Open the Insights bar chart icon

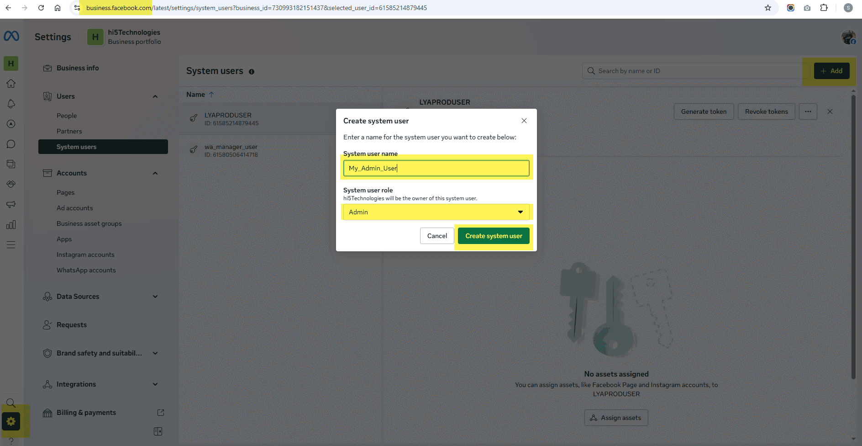(x=11, y=224)
